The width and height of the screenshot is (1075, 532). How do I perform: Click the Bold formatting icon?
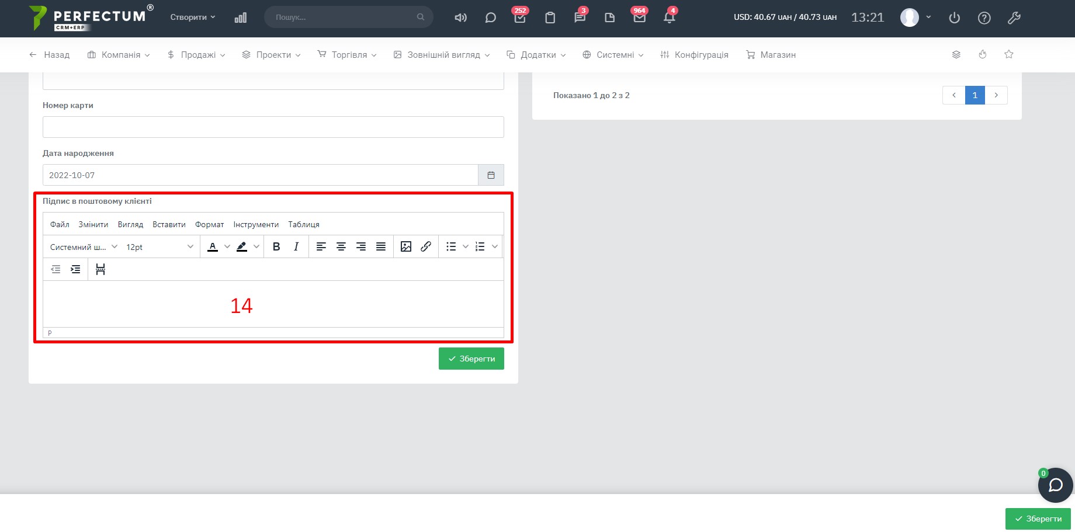click(x=276, y=246)
